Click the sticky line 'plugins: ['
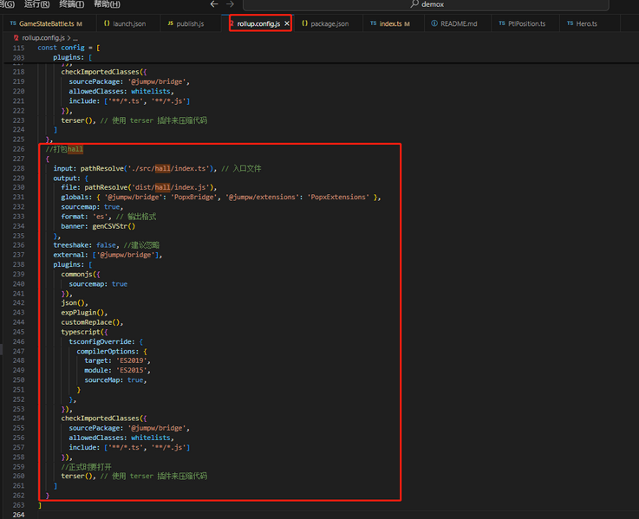Viewport: 639px width, 519px height. [x=72, y=57]
